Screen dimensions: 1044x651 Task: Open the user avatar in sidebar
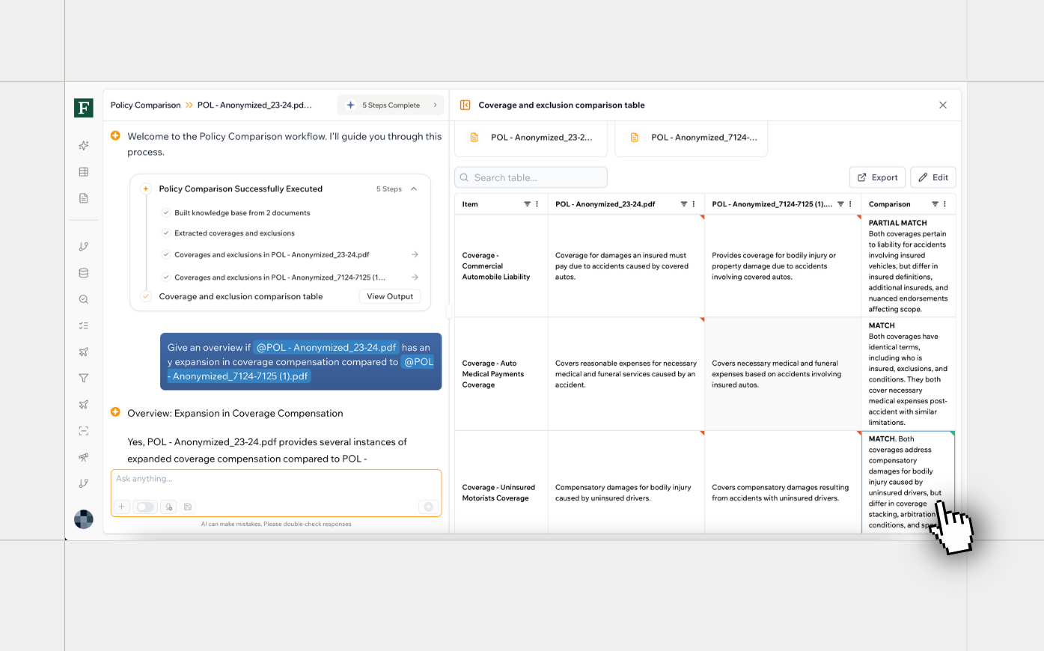[84, 519]
